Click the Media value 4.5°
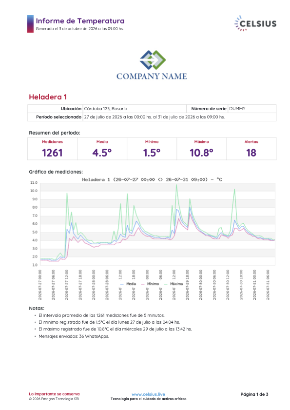 (102, 153)
